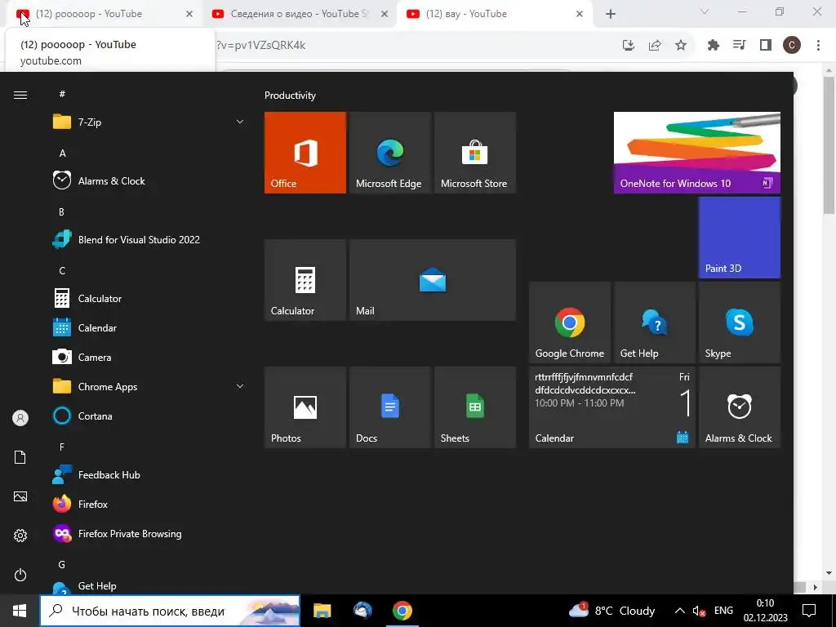Open the Office tile
This screenshot has height=627, width=836.
[x=305, y=153]
